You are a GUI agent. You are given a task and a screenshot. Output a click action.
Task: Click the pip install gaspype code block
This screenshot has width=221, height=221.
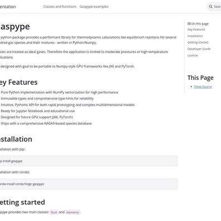tap(89, 161)
